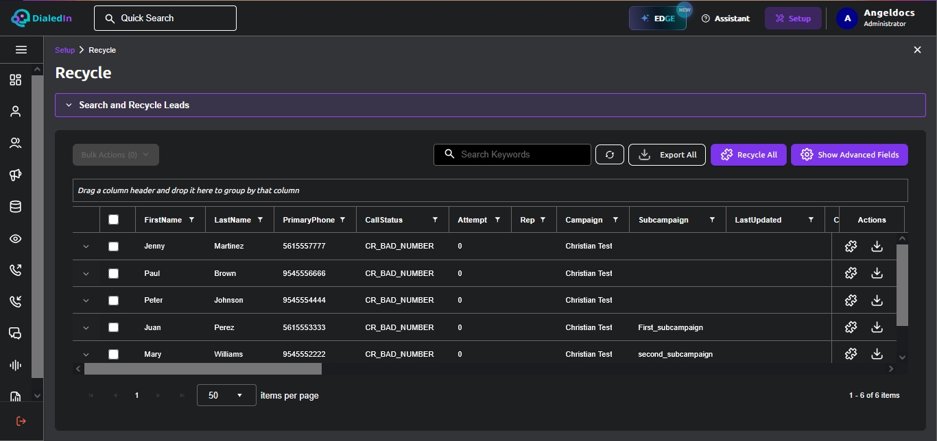Sort by the Attempt column header
The height and width of the screenshot is (441, 937).
473,220
